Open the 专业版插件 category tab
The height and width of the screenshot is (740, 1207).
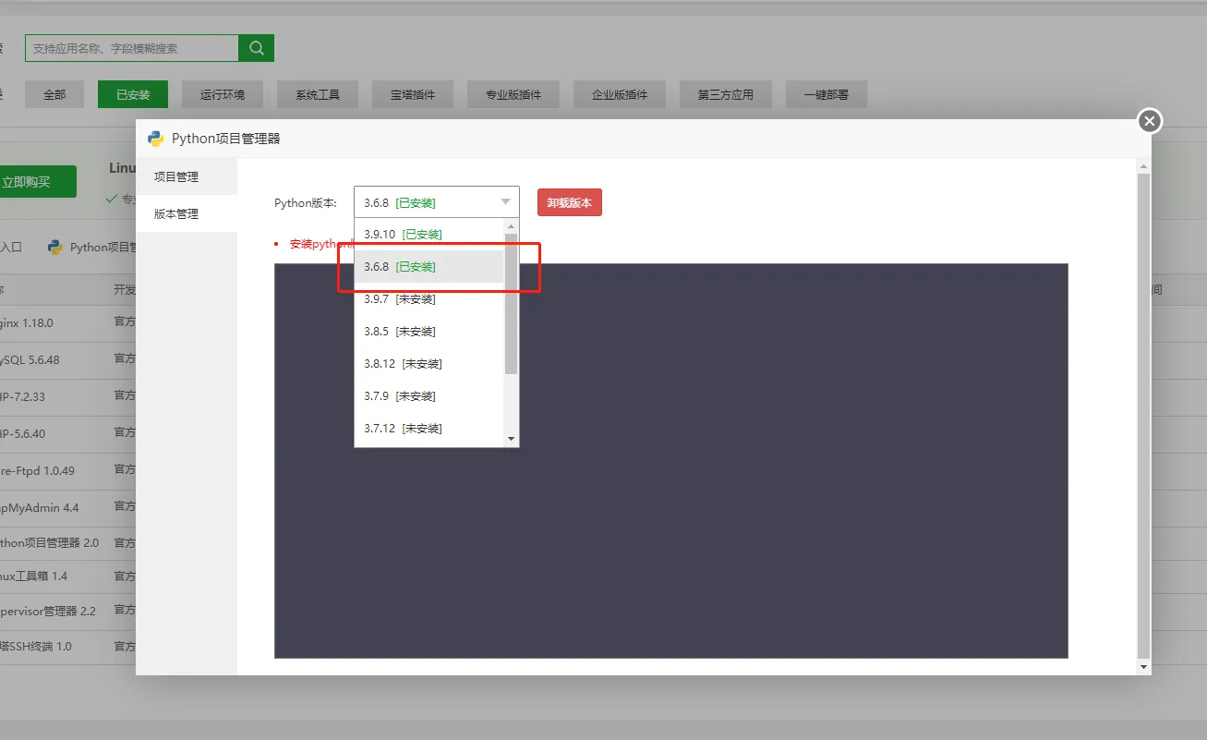513,94
